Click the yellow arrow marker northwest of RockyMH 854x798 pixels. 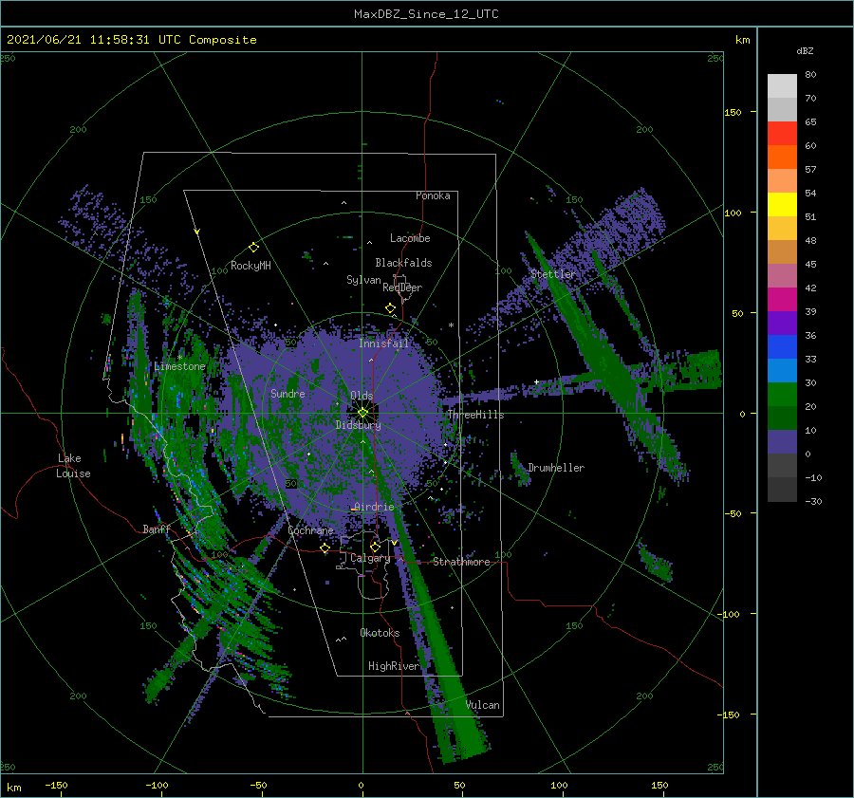coord(197,232)
